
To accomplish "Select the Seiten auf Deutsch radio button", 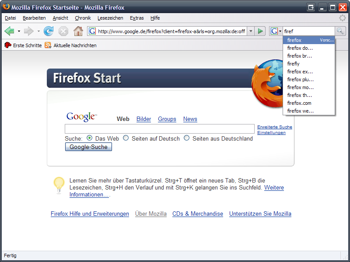I will 126,138.
